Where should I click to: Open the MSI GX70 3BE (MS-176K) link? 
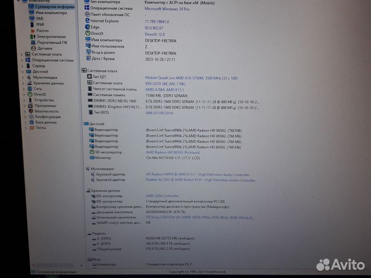point(165,84)
